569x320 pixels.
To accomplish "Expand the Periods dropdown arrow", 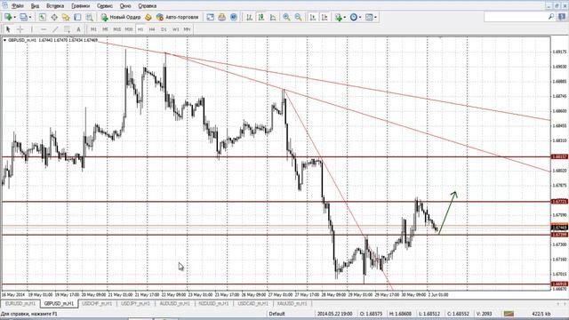I will click(360, 17).
